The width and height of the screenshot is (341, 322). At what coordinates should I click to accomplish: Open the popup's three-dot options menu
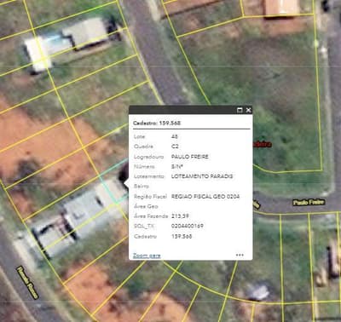[240, 255]
